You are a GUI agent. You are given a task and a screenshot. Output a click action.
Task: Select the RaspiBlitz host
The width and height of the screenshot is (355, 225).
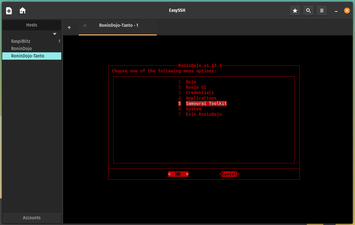[32, 41]
